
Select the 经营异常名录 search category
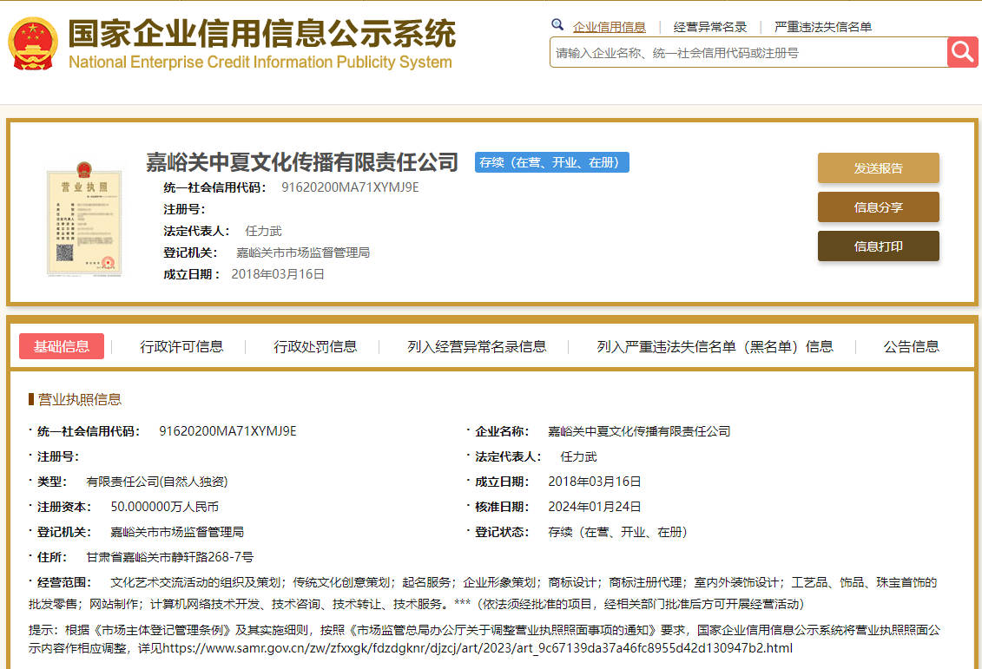[x=710, y=27]
